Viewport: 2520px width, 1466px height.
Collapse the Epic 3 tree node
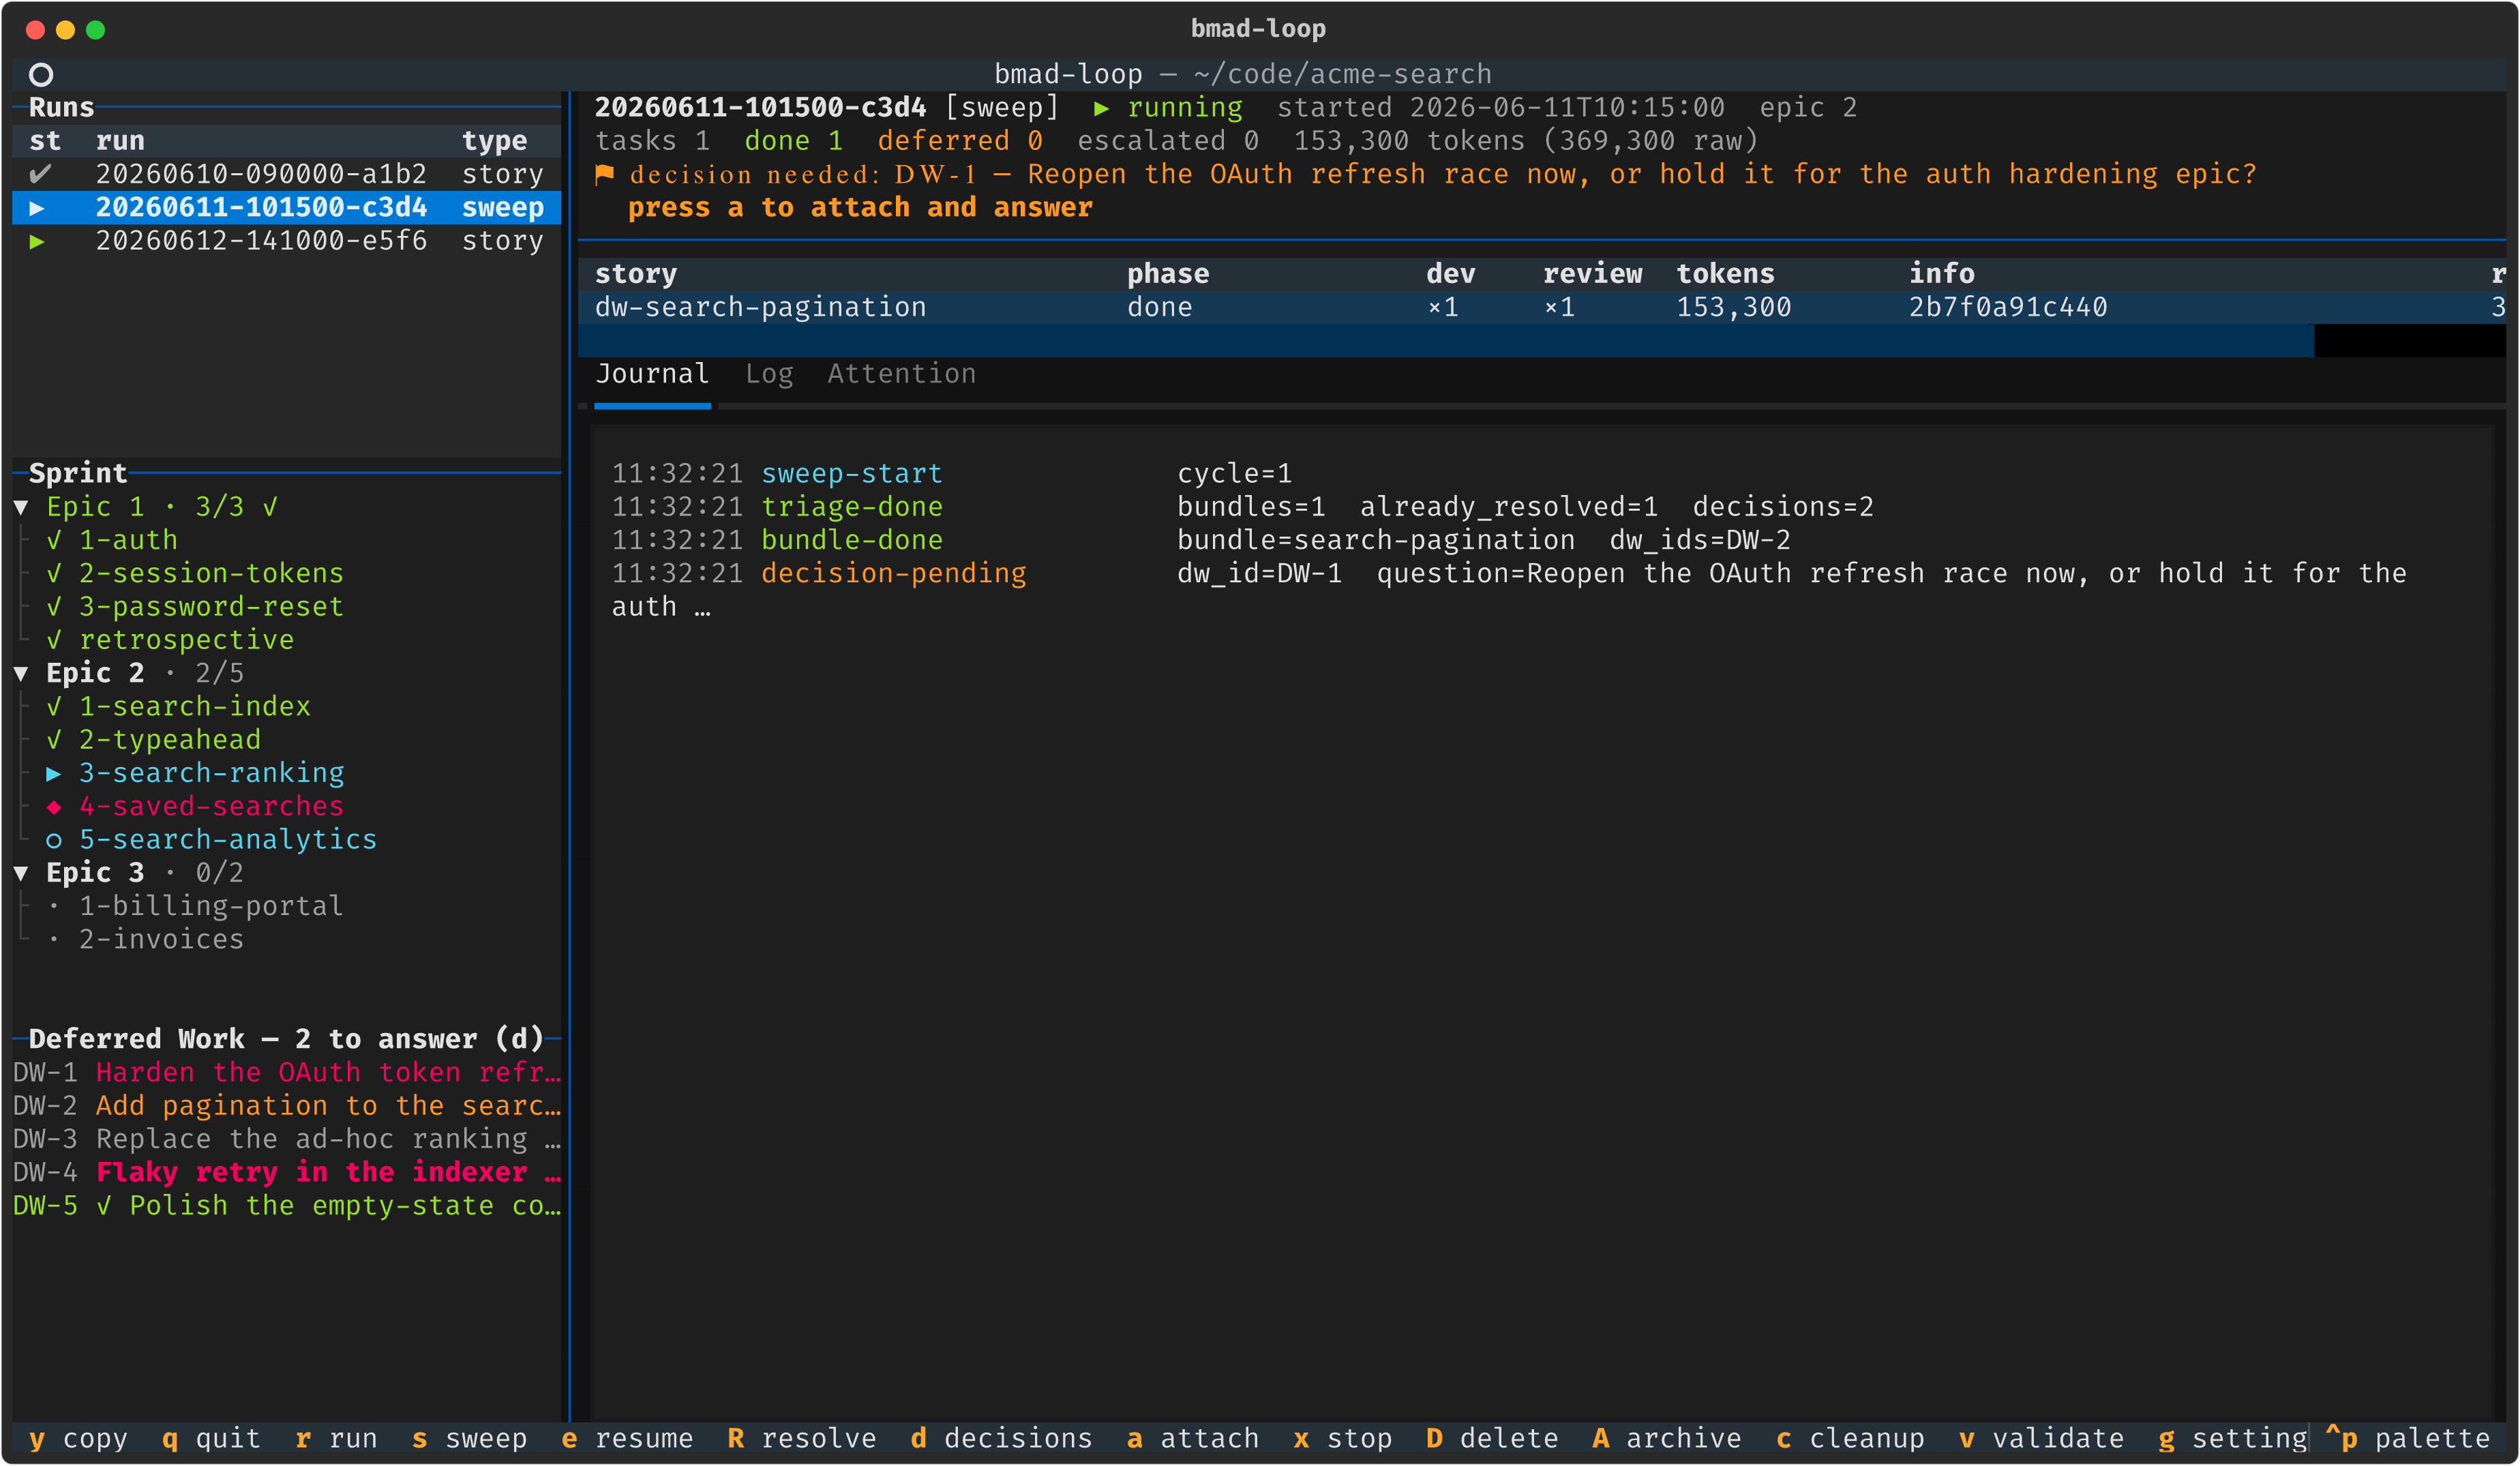tap(21, 874)
